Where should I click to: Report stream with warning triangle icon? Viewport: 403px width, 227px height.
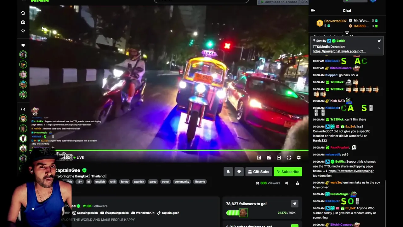tap(297, 183)
